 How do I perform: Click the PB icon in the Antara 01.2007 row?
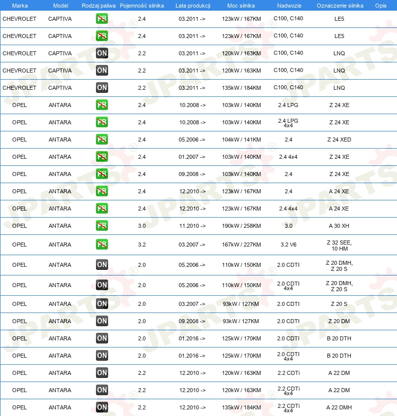(x=102, y=157)
